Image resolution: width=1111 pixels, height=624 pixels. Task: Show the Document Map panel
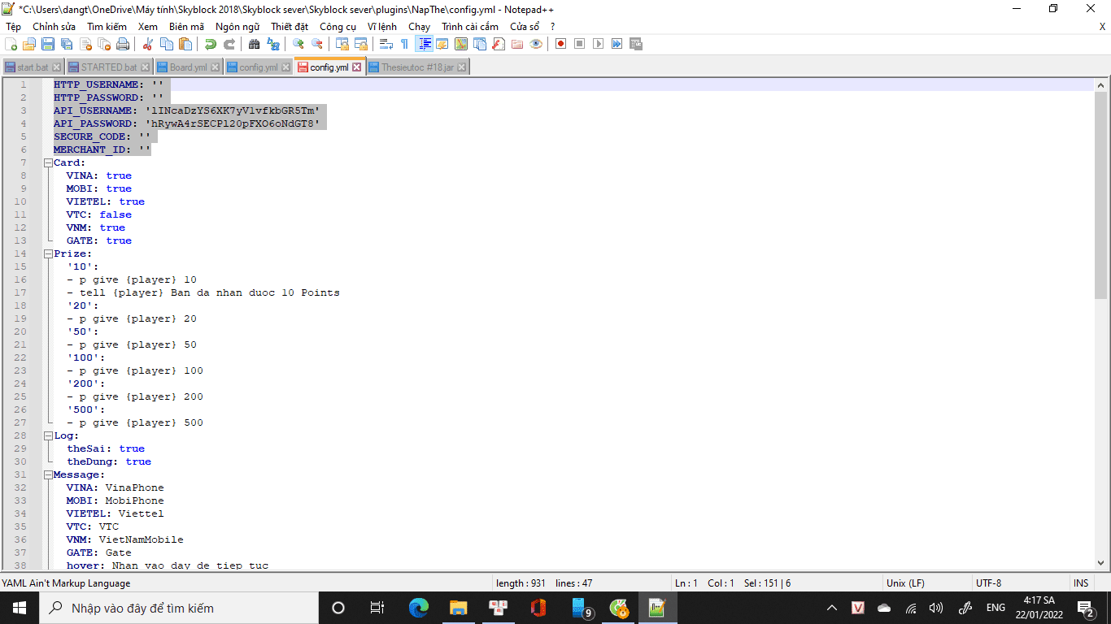point(461,44)
